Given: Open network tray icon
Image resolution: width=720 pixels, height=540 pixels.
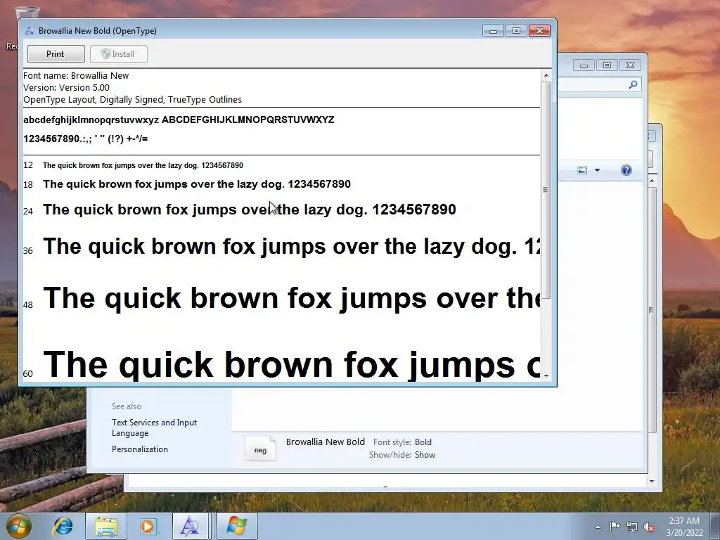Looking at the screenshot, I should (x=632, y=527).
